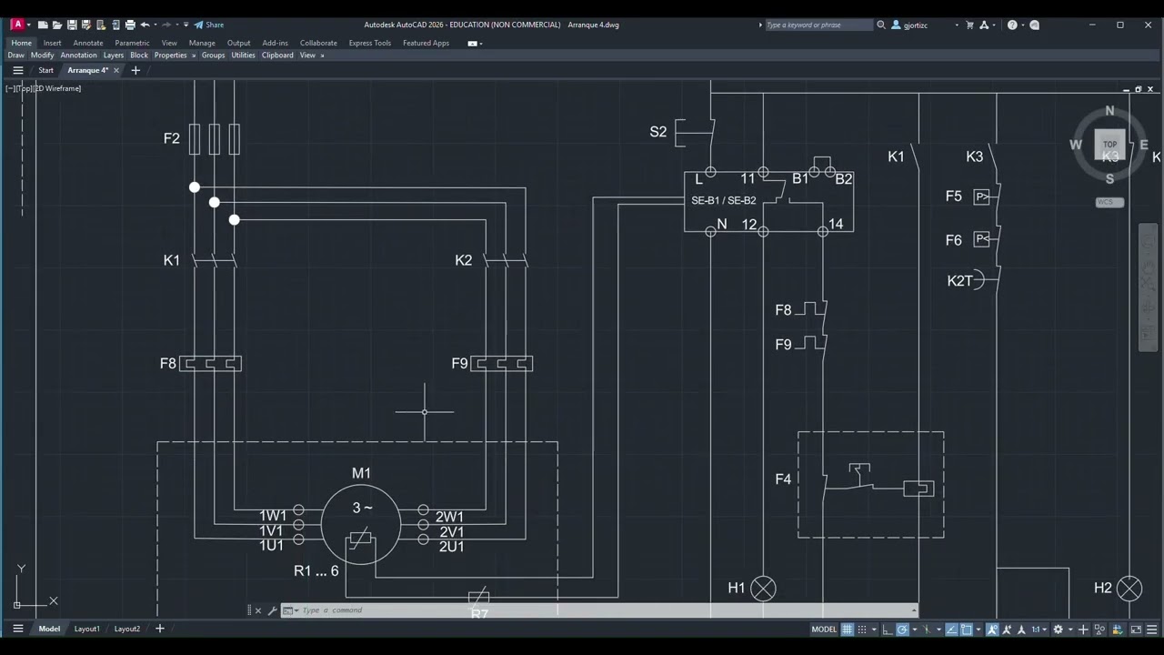Click the MODEL space button in the status bar

824,630
